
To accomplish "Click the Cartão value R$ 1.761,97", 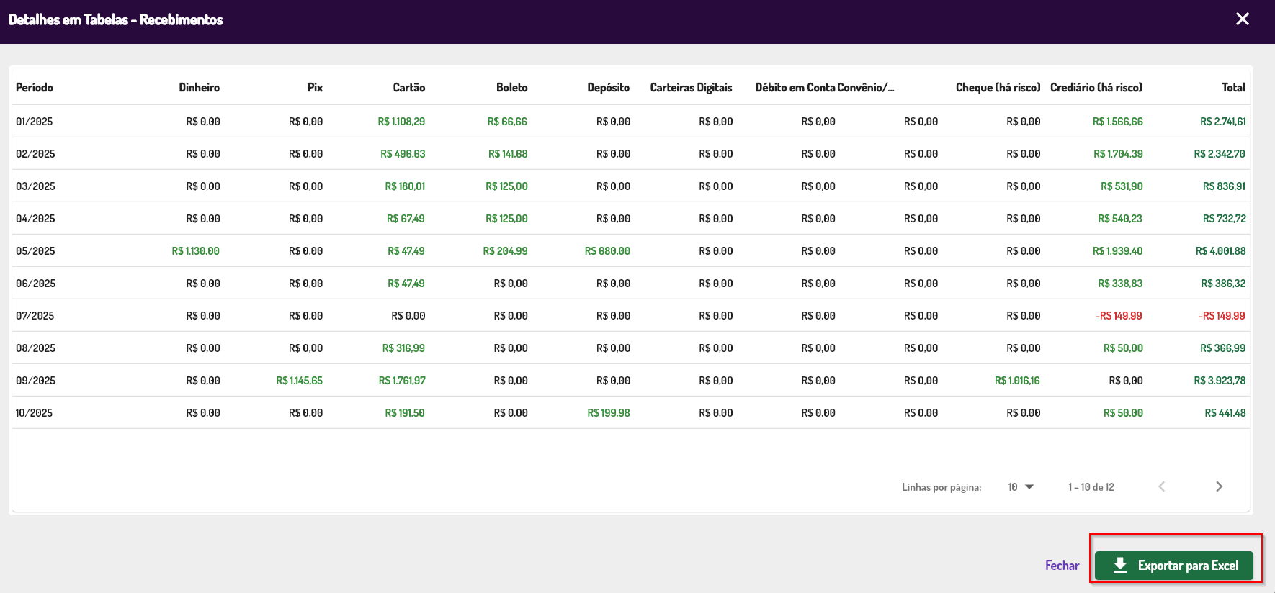I will [402, 381].
